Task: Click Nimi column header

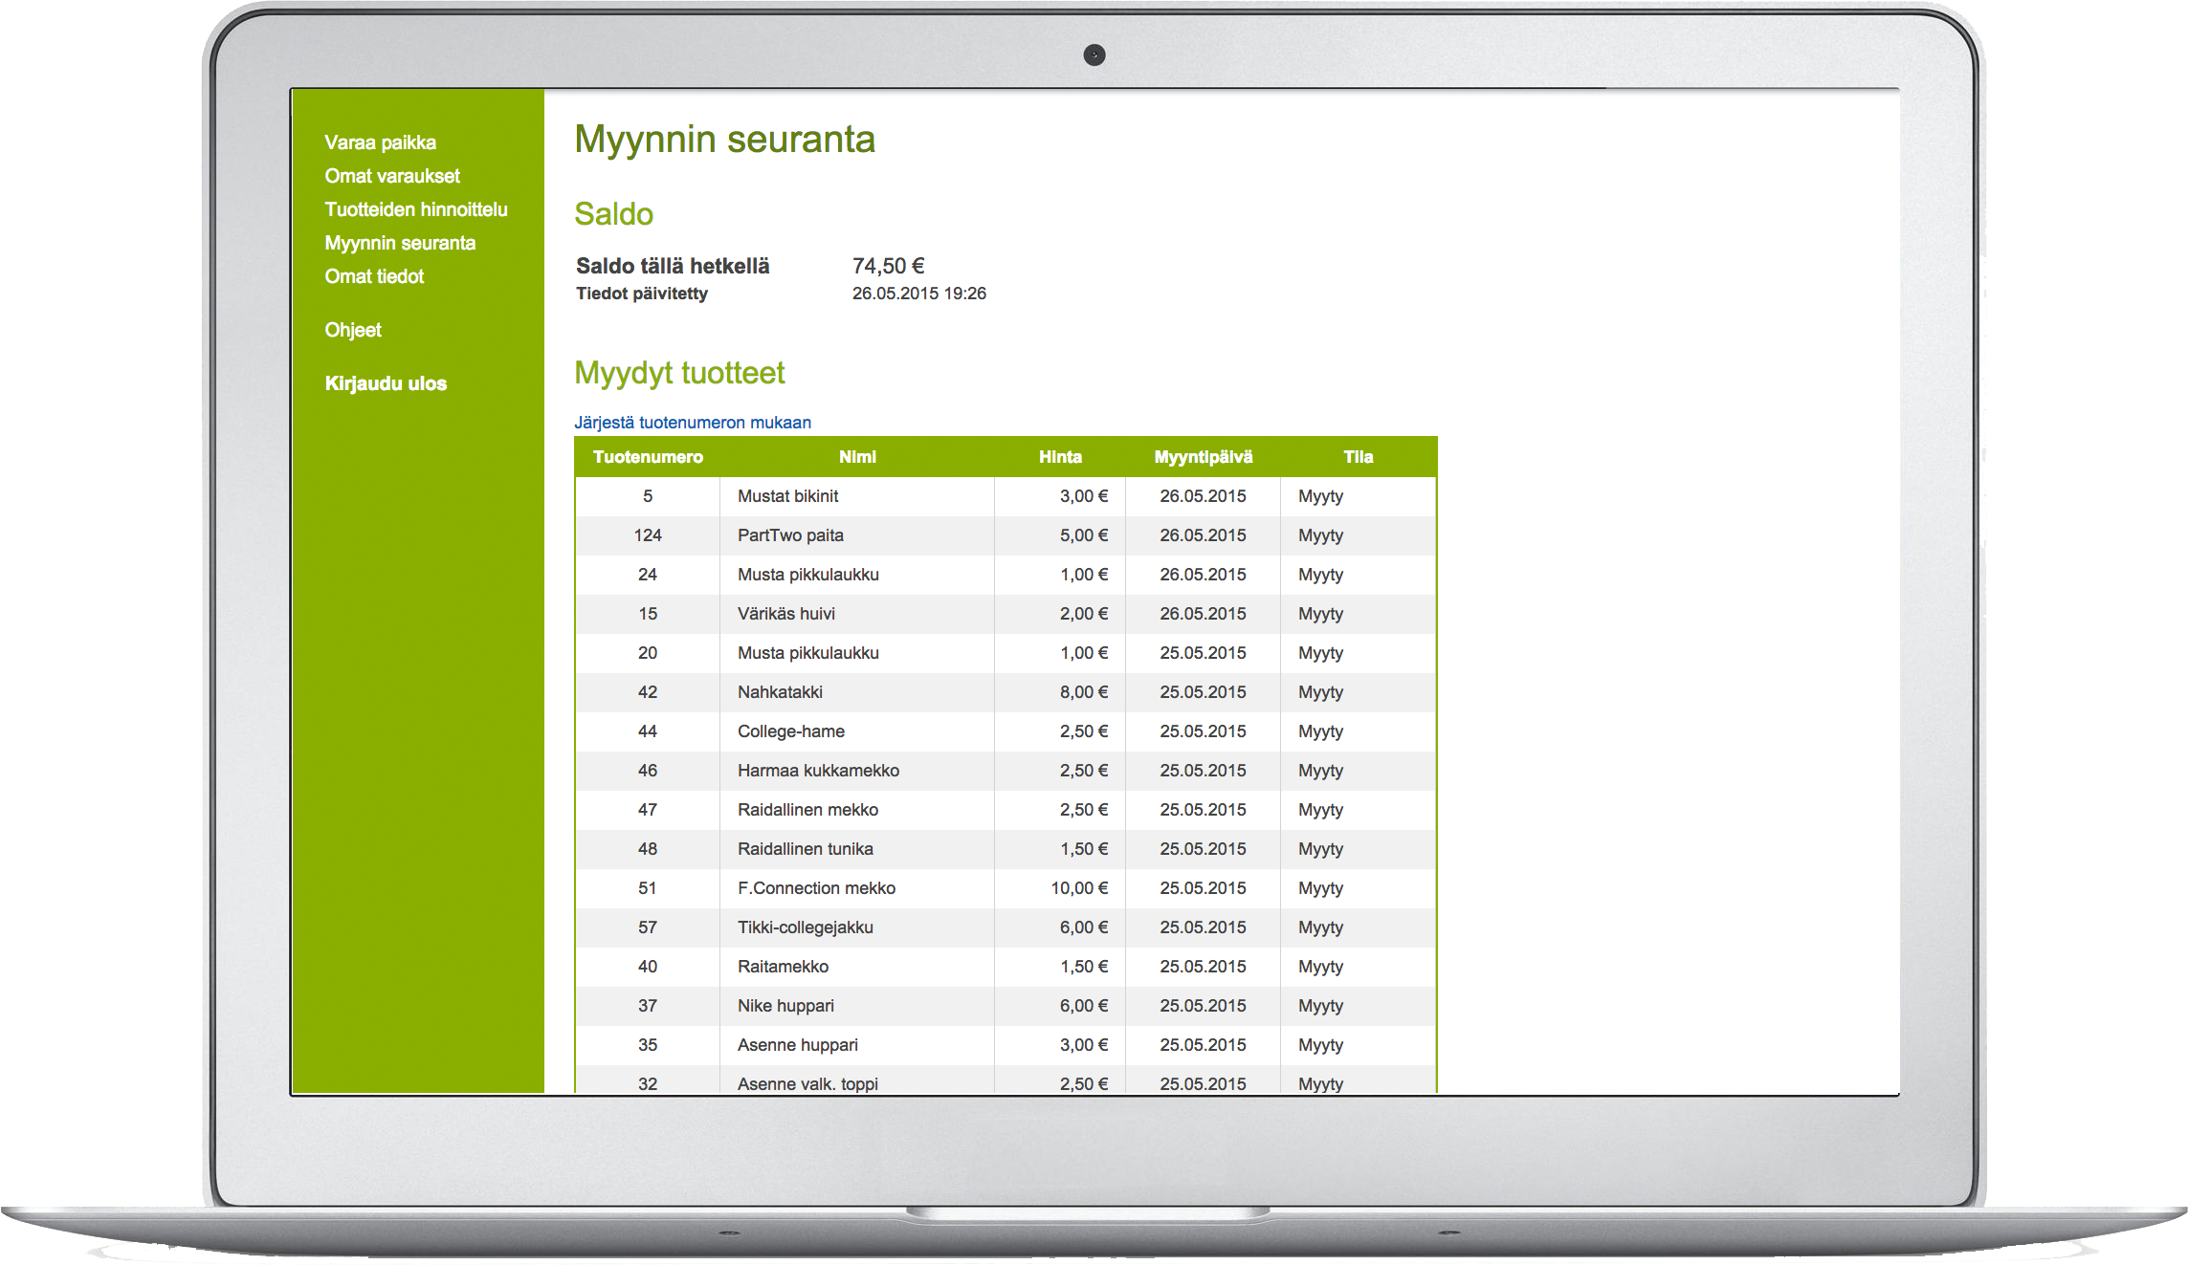Action: pos(857,457)
